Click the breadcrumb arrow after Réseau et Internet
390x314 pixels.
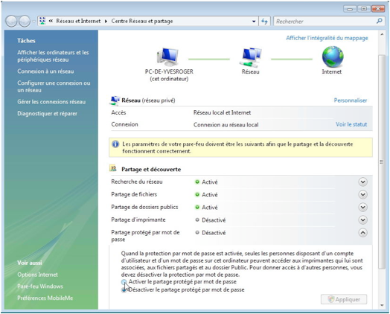click(106, 22)
